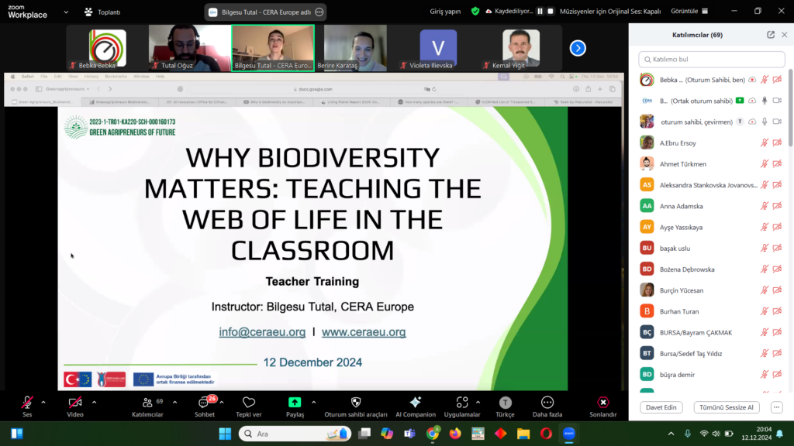This screenshot has width=794, height=446.
Task: Pause the recording in the top bar
Action: click(540, 12)
